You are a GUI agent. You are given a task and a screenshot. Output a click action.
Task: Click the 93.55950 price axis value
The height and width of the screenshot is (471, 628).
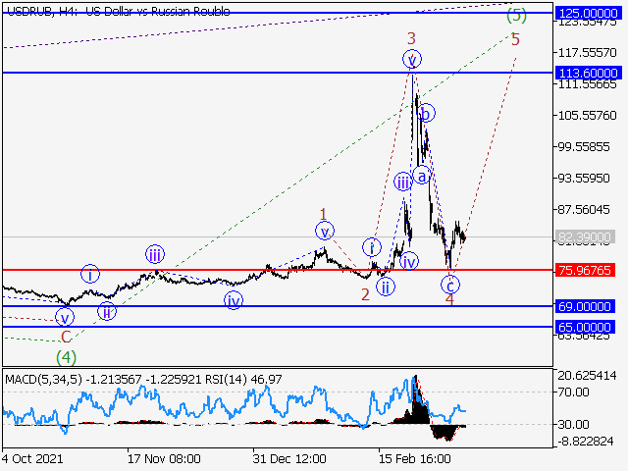coord(584,178)
